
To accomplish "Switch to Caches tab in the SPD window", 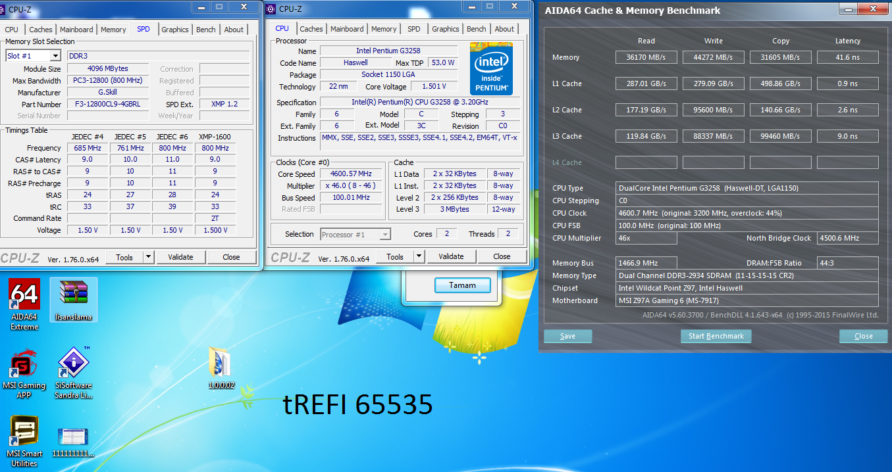I will (40, 30).
